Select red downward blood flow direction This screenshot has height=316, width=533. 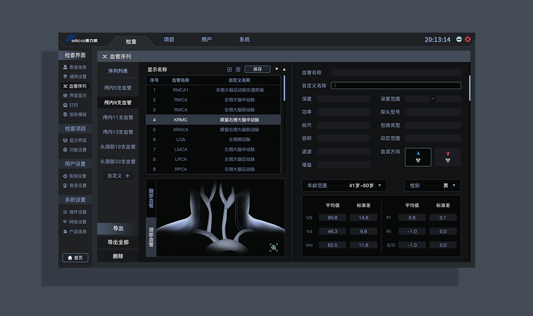pyautogui.click(x=448, y=157)
